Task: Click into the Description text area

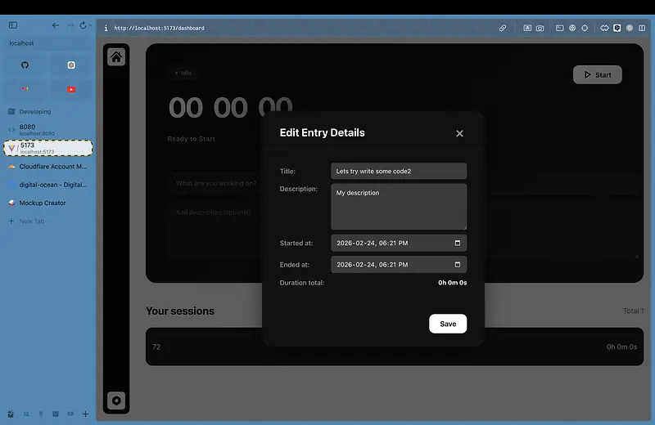Action: coord(399,206)
